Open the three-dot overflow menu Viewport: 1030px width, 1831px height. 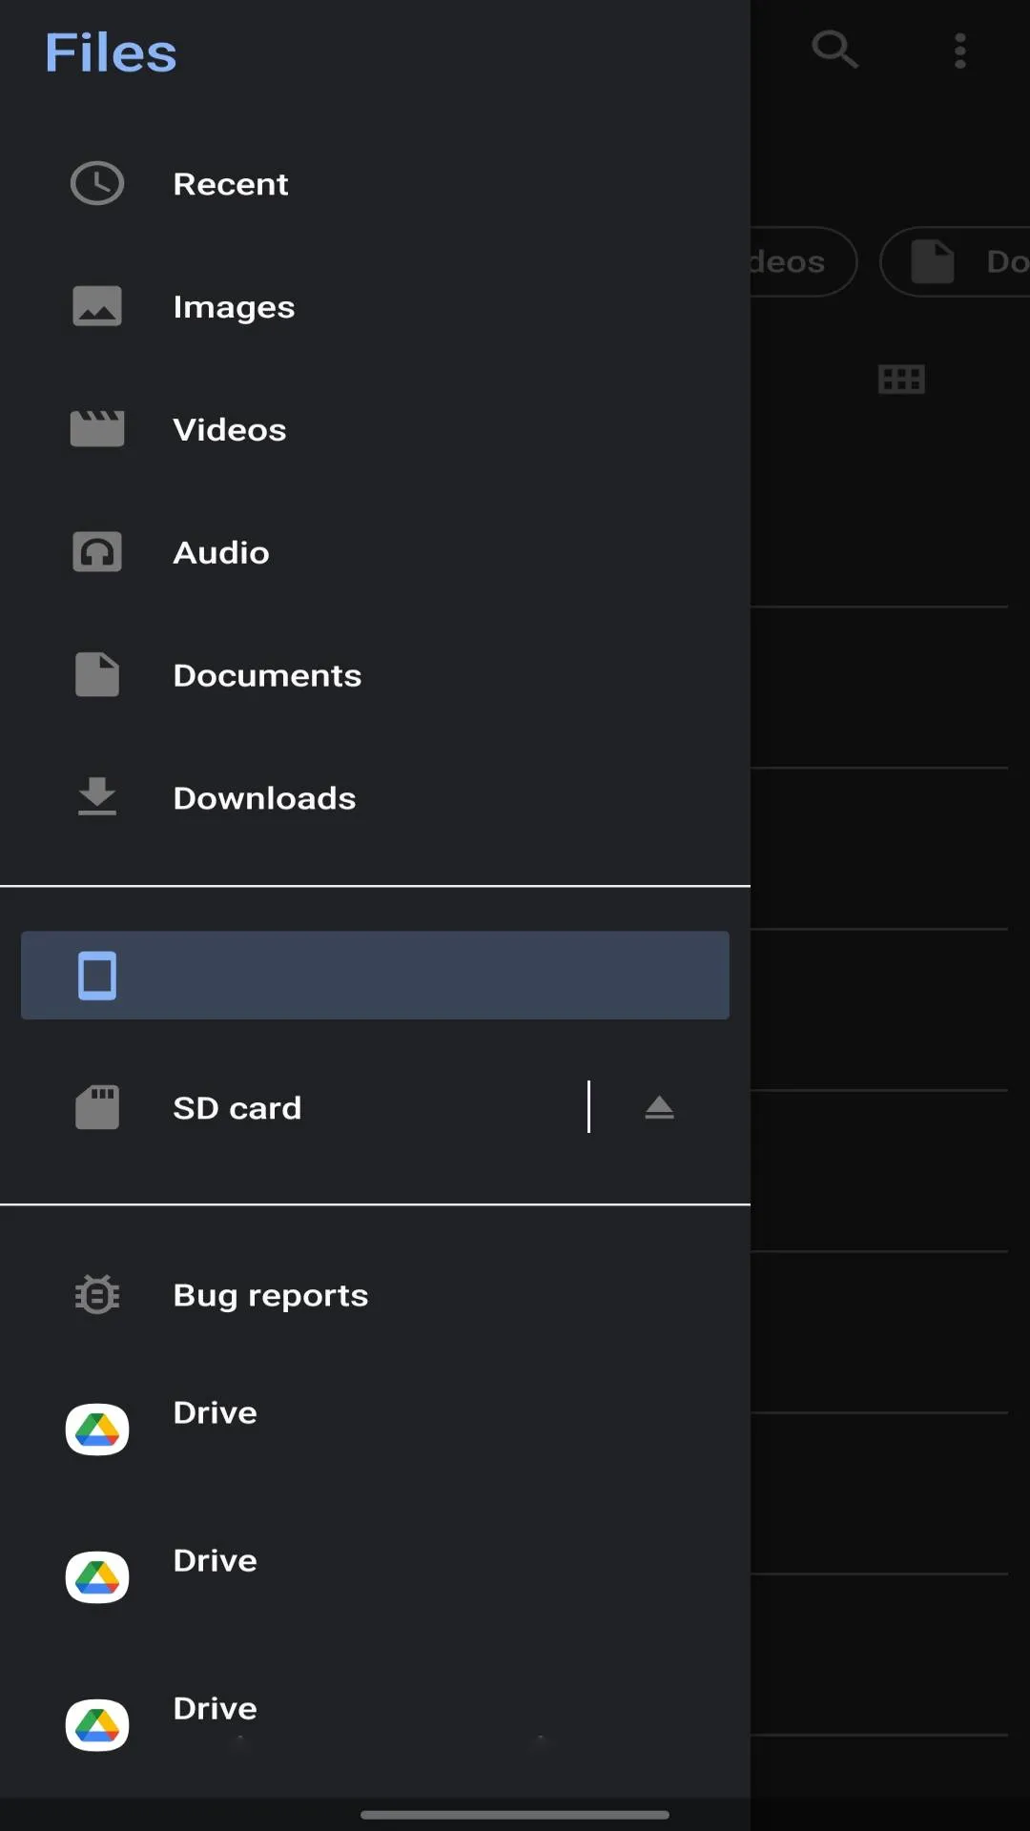pos(960,51)
